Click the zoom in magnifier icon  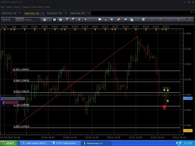point(67,20)
